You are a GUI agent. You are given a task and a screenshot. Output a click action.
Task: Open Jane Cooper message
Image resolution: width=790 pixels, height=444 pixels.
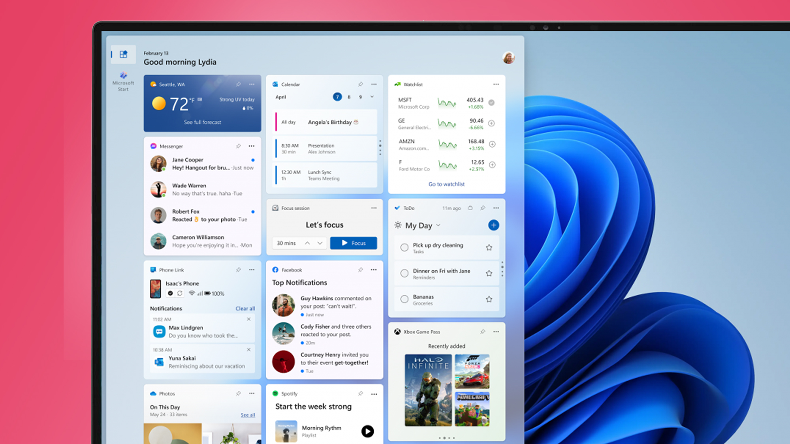(202, 164)
